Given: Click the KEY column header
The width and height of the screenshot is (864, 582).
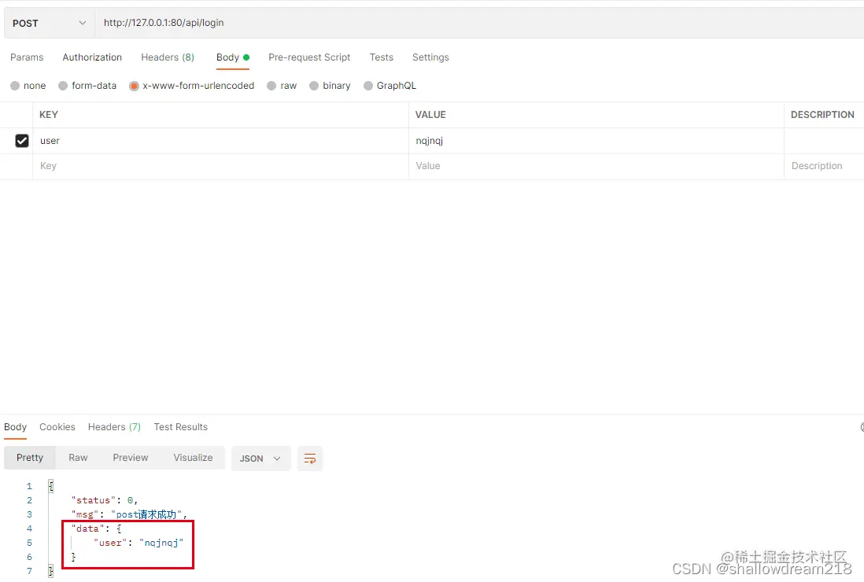Looking at the screenshot, I should tap(49, 115).
